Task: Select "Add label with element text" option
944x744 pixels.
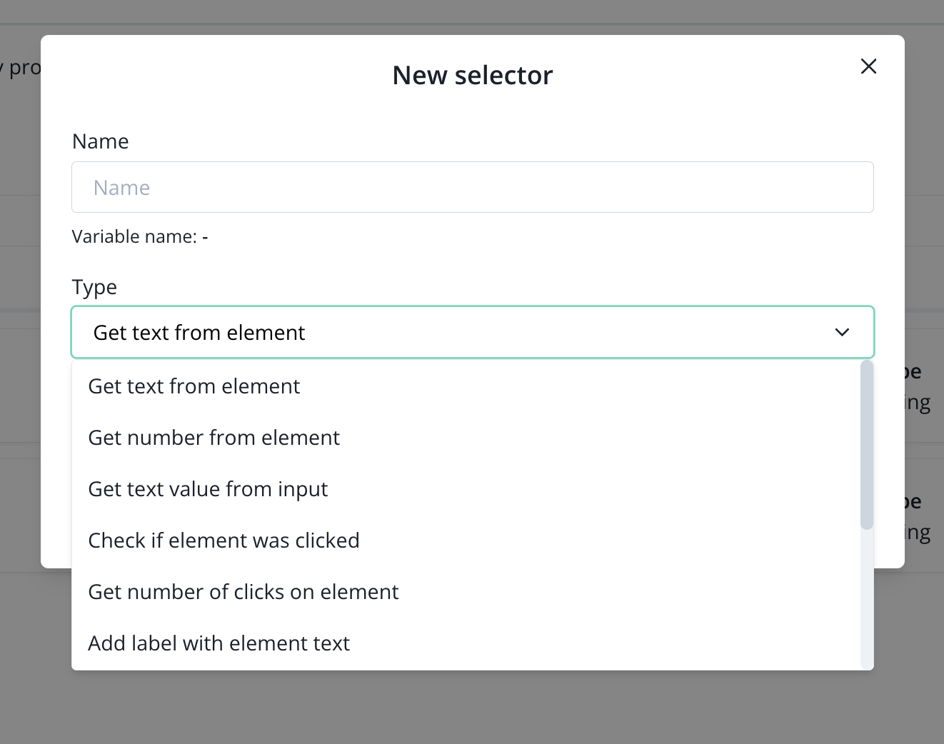Action: tap(219, 643)
